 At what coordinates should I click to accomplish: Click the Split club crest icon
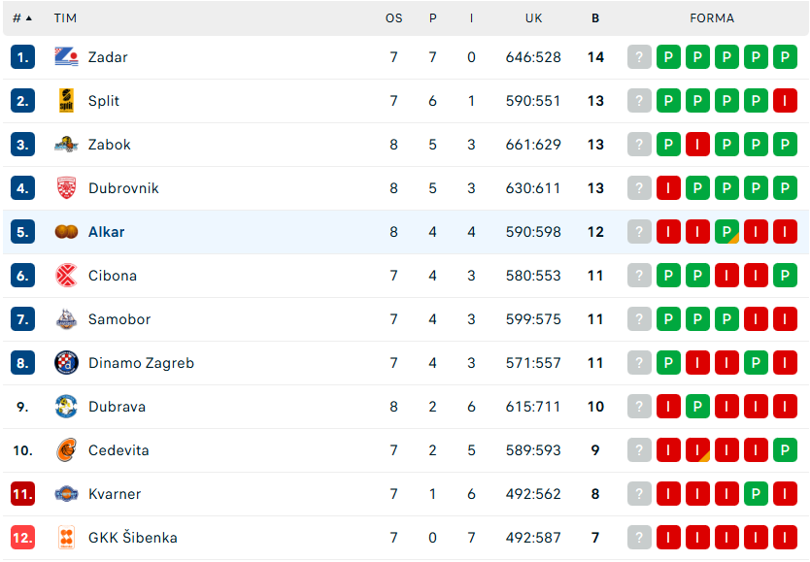tap(66, 101)
